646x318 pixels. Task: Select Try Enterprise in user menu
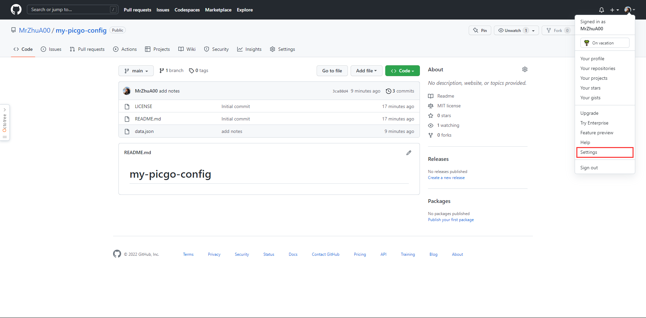[605, 123]
